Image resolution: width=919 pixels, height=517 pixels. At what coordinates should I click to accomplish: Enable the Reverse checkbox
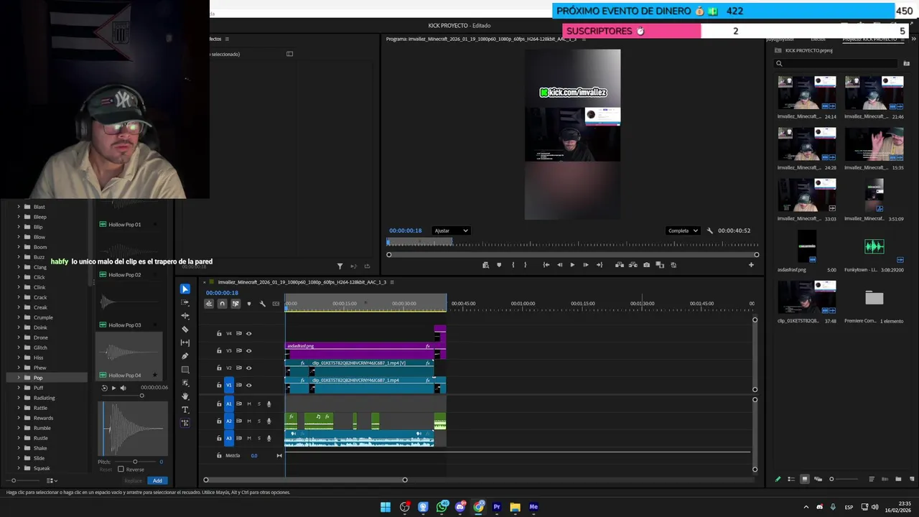[x=121, y=469]
